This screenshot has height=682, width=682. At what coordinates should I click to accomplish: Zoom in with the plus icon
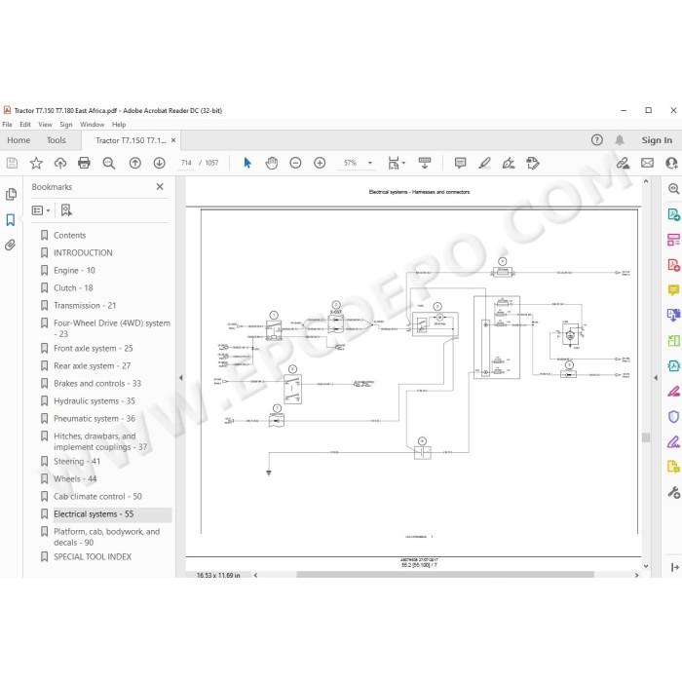pyautogui.click(x=320, y=163)
